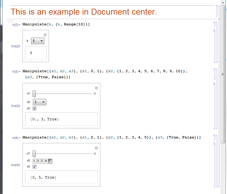Toggle the x3 checkbox in Out[4]
This screenshot has height=194, width=227.
[x=34, y=167]
